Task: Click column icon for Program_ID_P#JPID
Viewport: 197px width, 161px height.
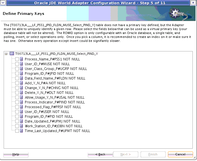Action: [21, 73]
